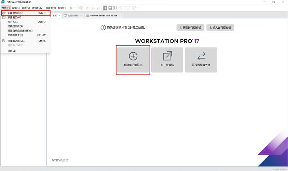Open the power options dropdown arrow
The width and height of the screenshot is (288, 171).
coord(75,8)
